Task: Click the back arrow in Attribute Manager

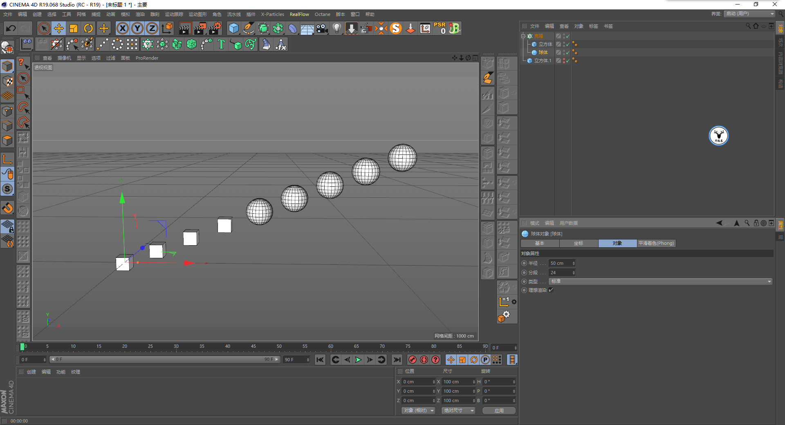Action: click(719, 223)
